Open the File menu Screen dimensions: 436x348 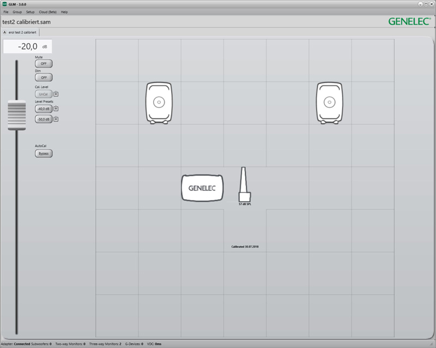pos(6,11)
